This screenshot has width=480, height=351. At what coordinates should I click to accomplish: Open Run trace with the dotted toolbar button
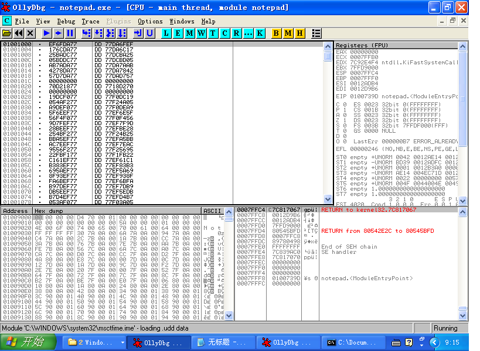[248, 33]
